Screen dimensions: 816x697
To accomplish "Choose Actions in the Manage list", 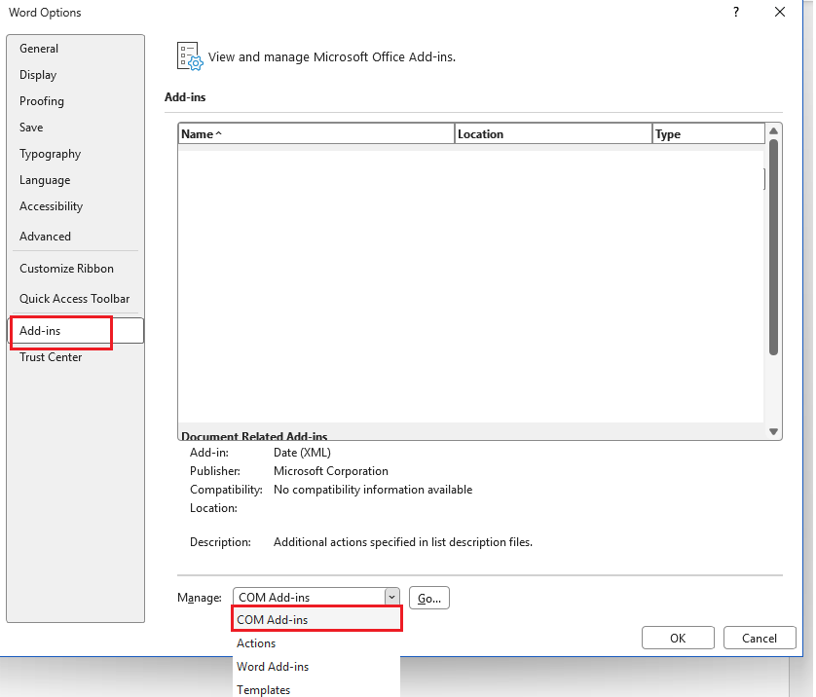I will (x=316, y=643).
